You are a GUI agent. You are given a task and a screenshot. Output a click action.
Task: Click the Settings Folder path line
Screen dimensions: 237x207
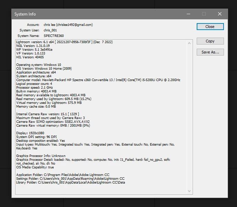pyautogui.click(x=70, y=178)
